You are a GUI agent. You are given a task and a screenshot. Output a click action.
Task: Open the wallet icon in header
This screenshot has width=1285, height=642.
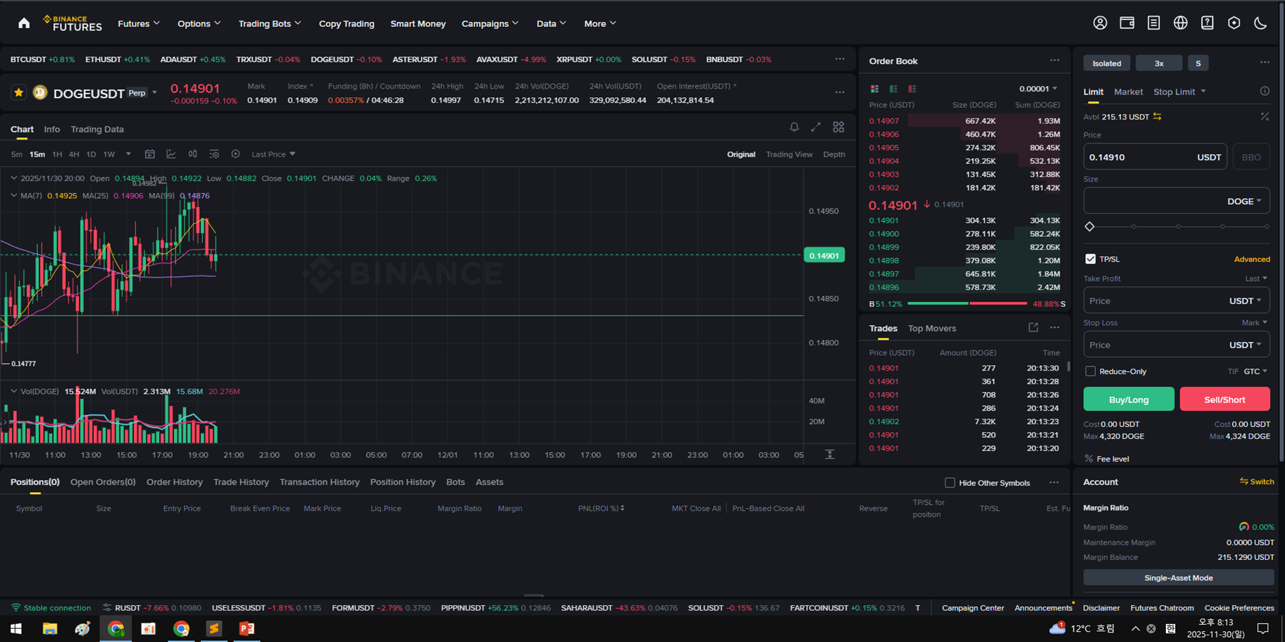[1127, 23]
